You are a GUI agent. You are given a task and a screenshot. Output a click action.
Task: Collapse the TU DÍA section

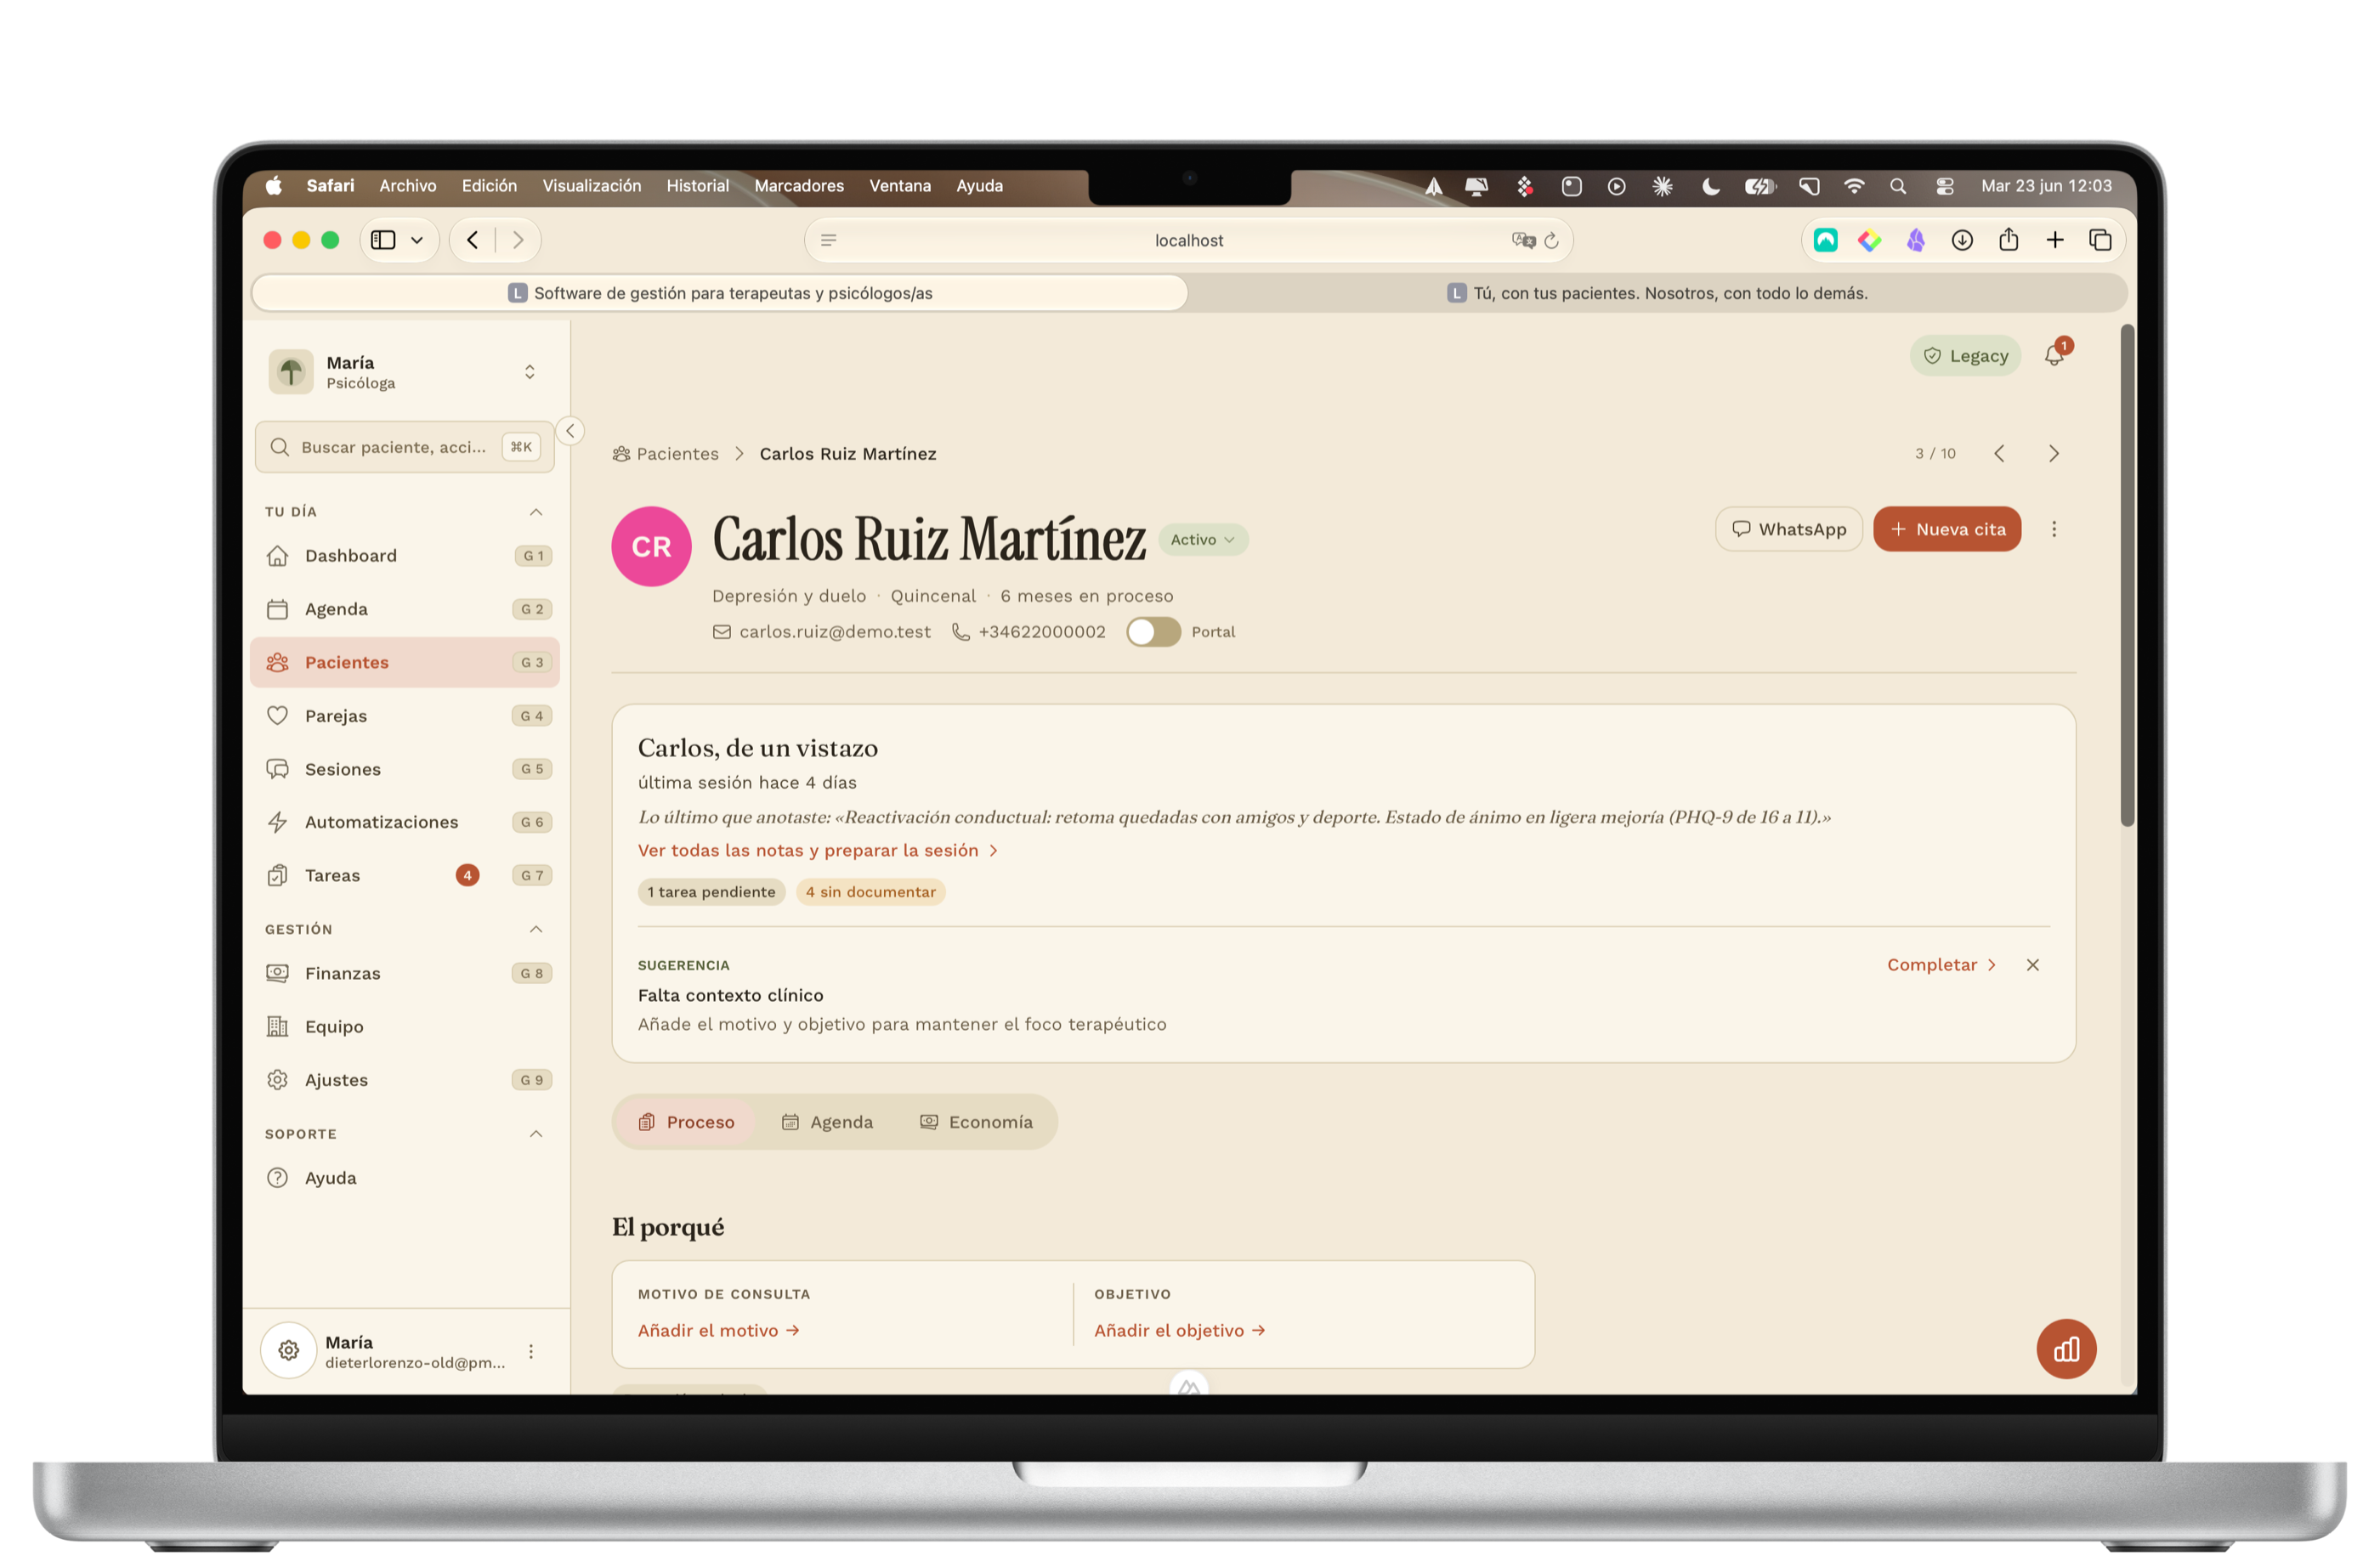(x=536, y=511)
